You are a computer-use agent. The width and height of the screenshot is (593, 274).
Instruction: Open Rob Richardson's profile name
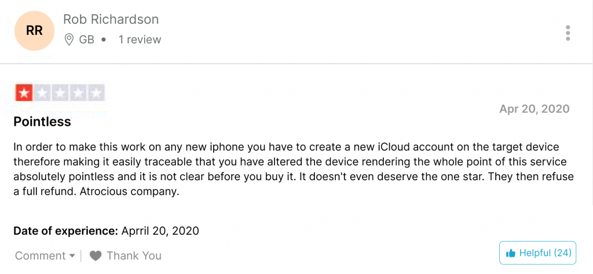point(111,19)
